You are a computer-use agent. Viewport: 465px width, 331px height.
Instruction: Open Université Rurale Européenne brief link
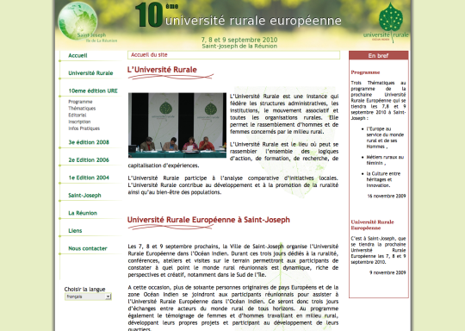point(372,225)
